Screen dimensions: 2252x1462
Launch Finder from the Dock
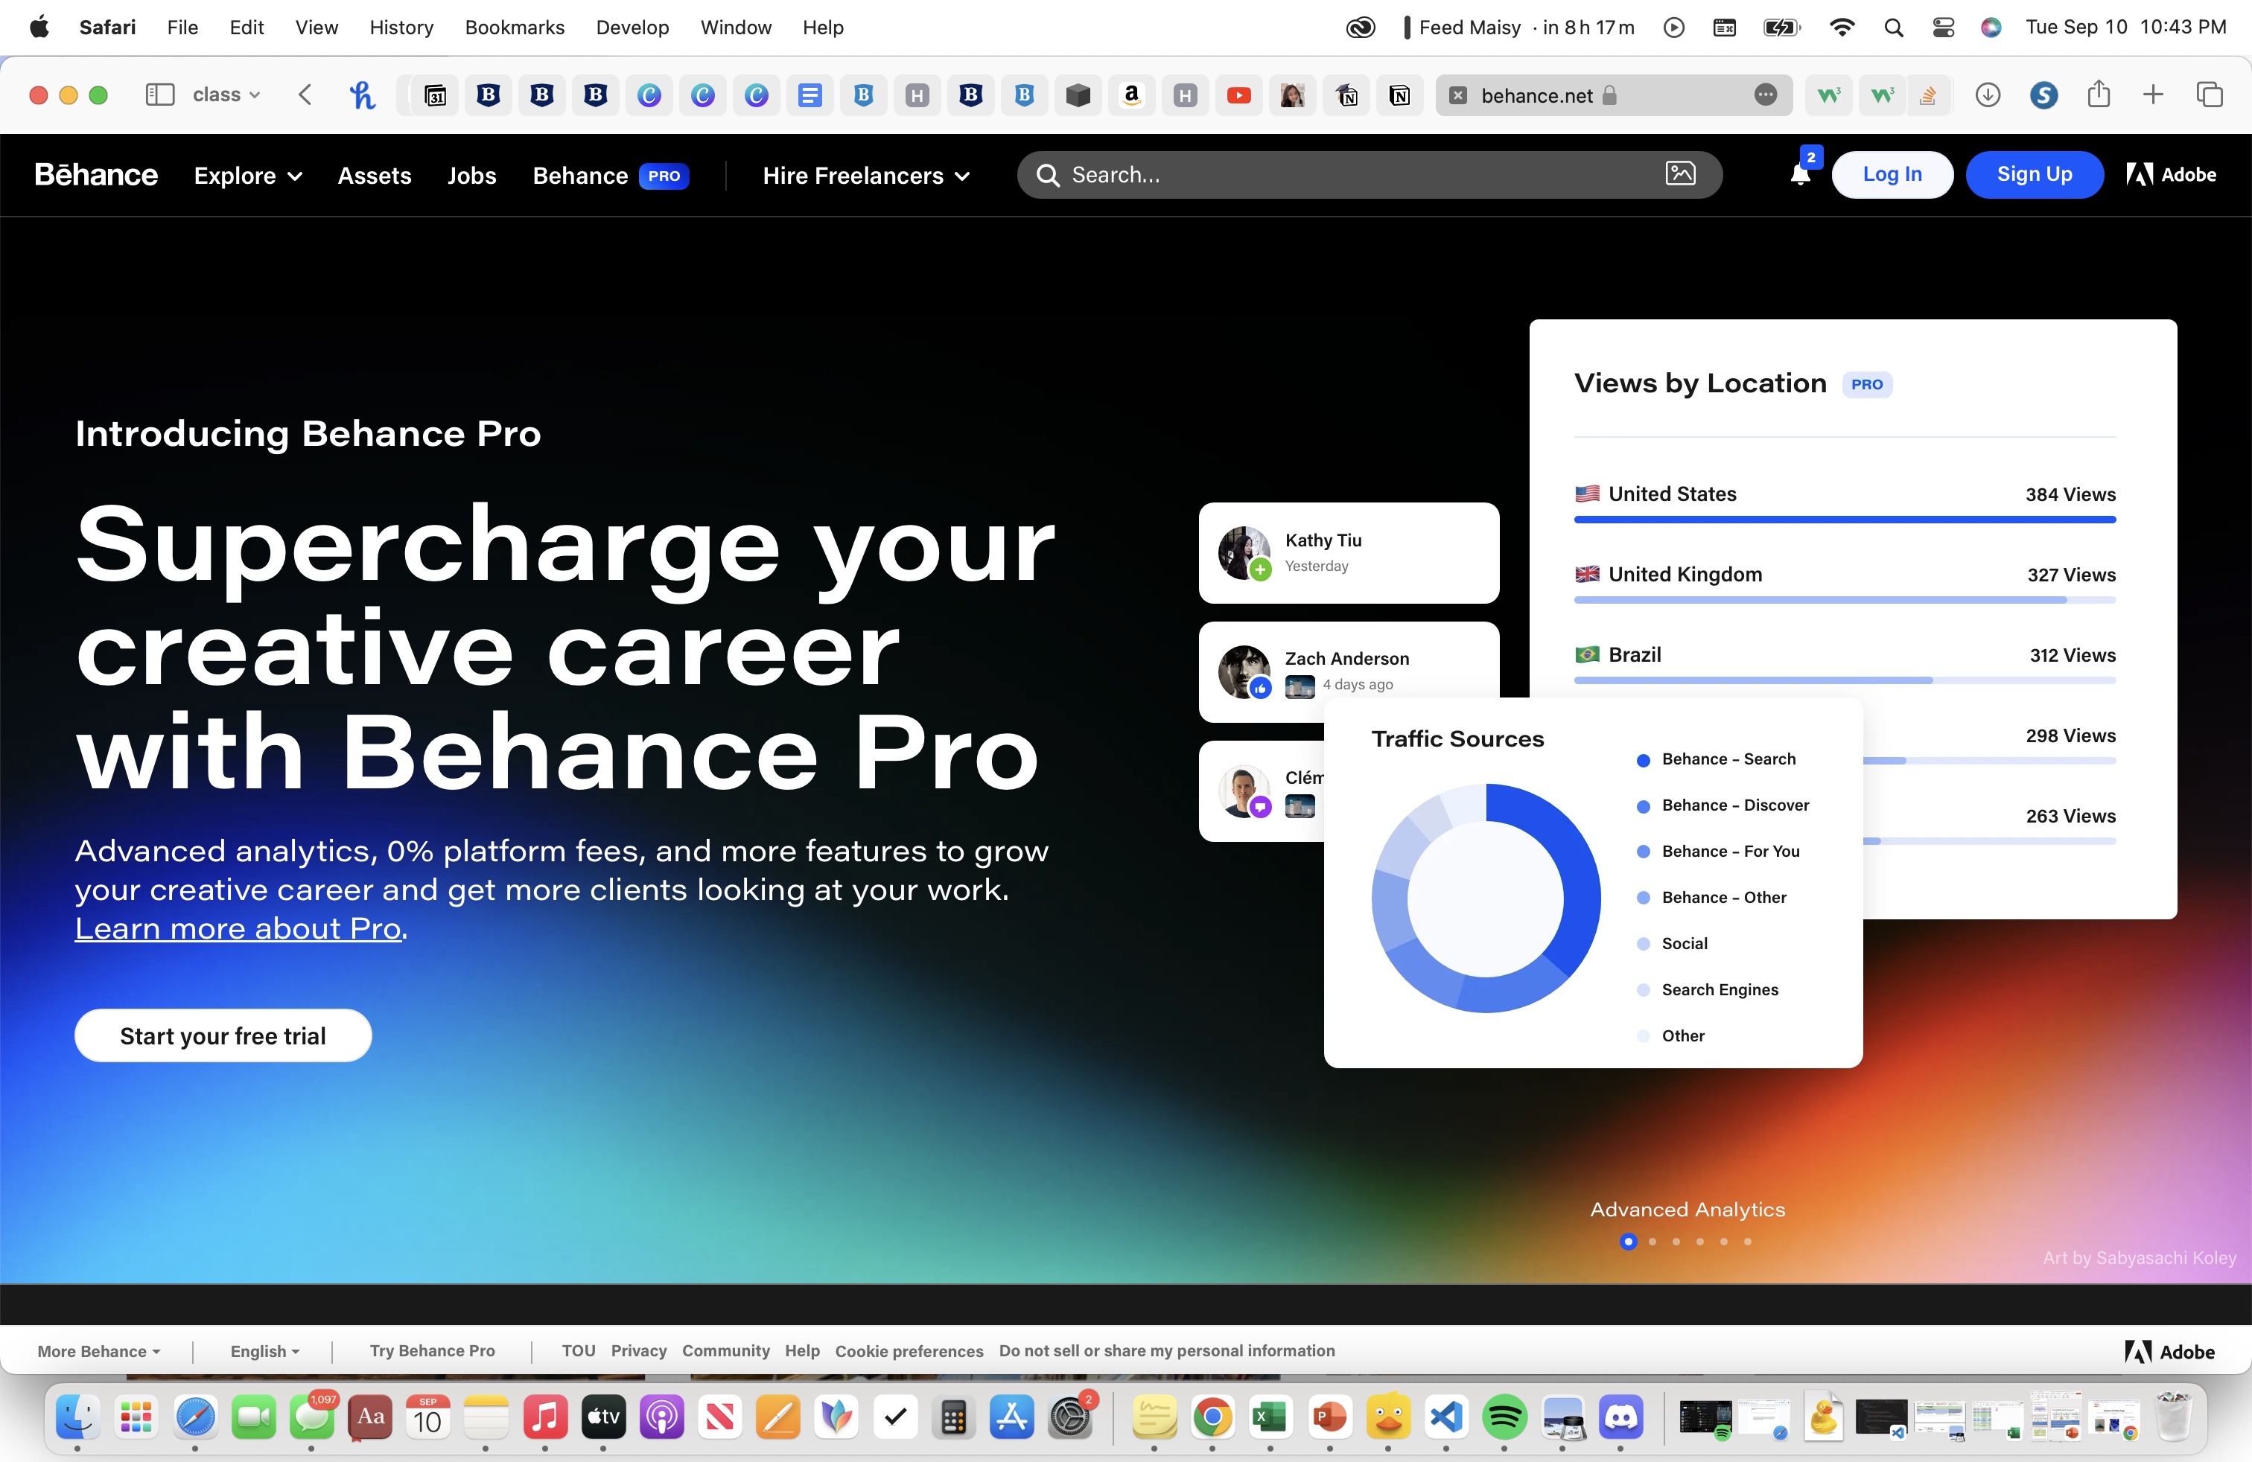(x=77, y=1417)
